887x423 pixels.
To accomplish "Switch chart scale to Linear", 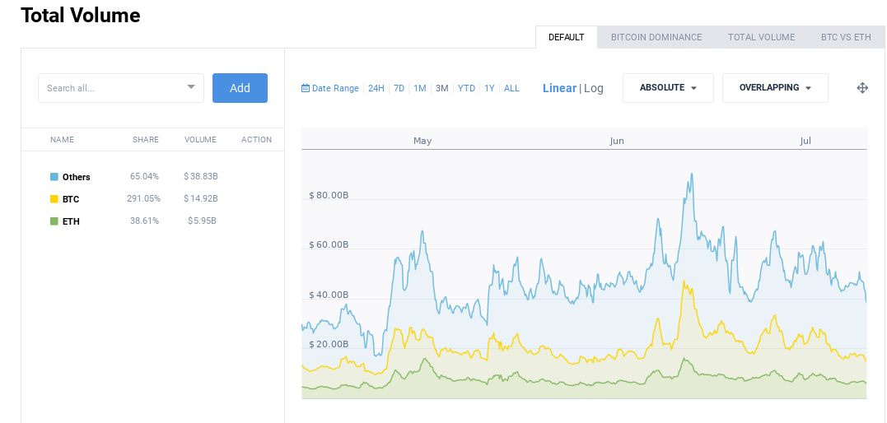I will 559,88.
